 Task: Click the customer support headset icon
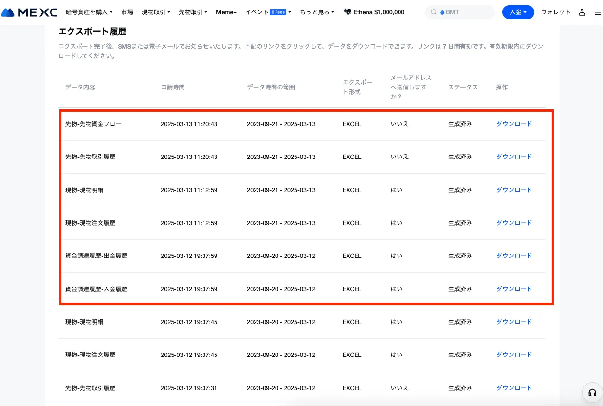(x=593, y=393)
